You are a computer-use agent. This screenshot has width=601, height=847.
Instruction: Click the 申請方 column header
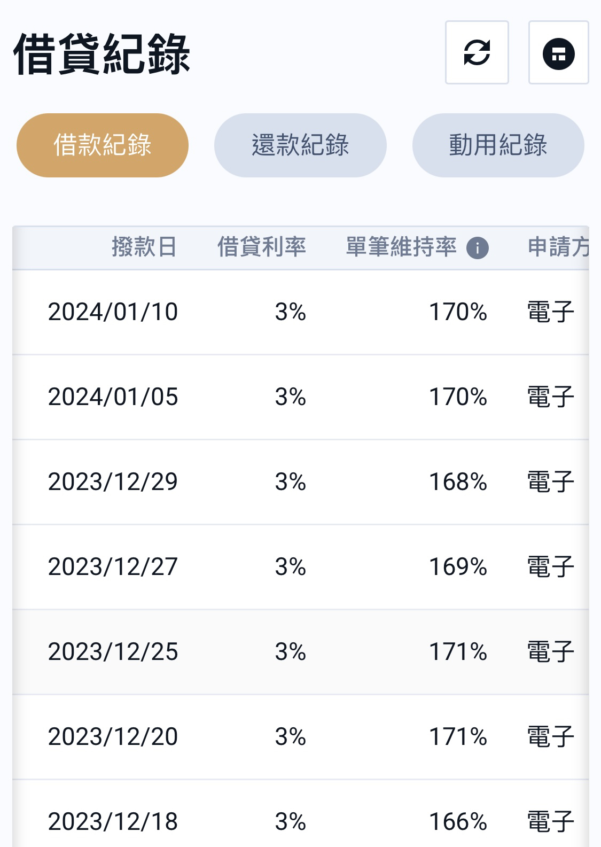(558, 247)
